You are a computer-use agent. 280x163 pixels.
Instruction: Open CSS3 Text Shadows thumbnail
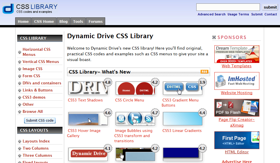point(88,88)
